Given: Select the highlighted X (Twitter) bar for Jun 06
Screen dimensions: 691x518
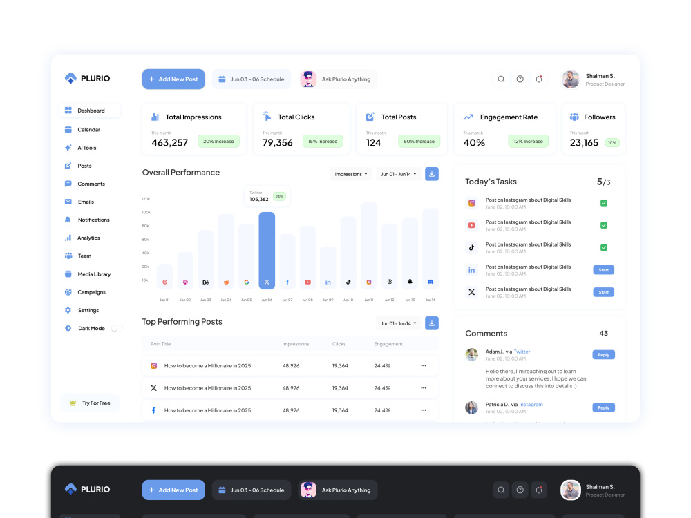Looking at the screenshot, I should coord(267,250).
